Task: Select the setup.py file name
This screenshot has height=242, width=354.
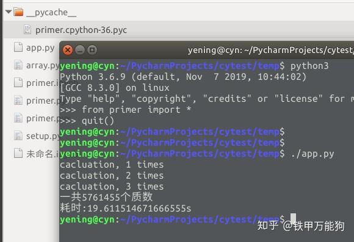Action: (43, 136)
